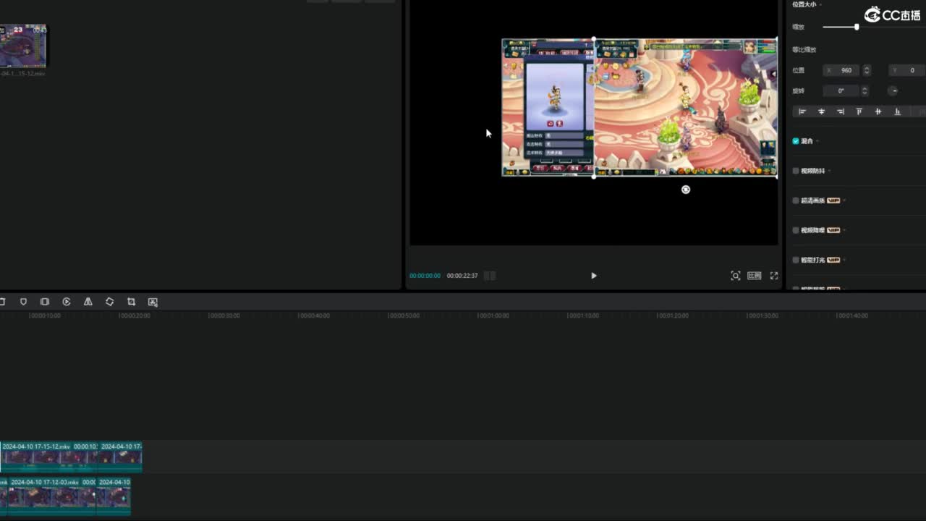Enter fullscreen preview mode
This screenshot has width=926, height=521.
click(774, 276)
